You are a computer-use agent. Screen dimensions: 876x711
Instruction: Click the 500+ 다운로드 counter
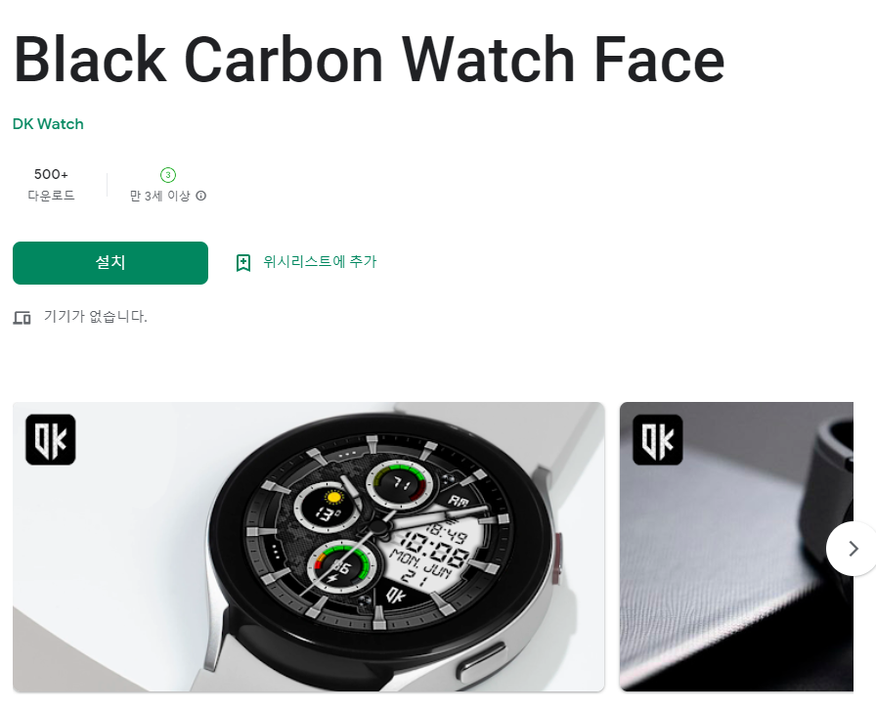[x=51, y=185]
